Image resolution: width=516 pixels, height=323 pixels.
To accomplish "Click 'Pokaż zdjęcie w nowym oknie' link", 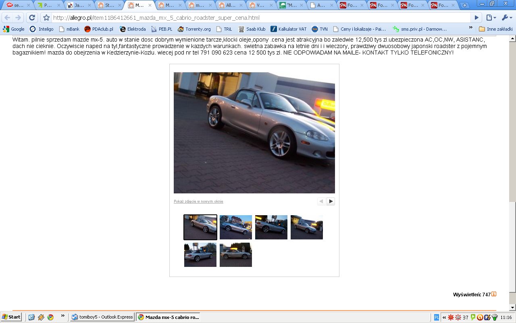I will [x=198, y=201].
